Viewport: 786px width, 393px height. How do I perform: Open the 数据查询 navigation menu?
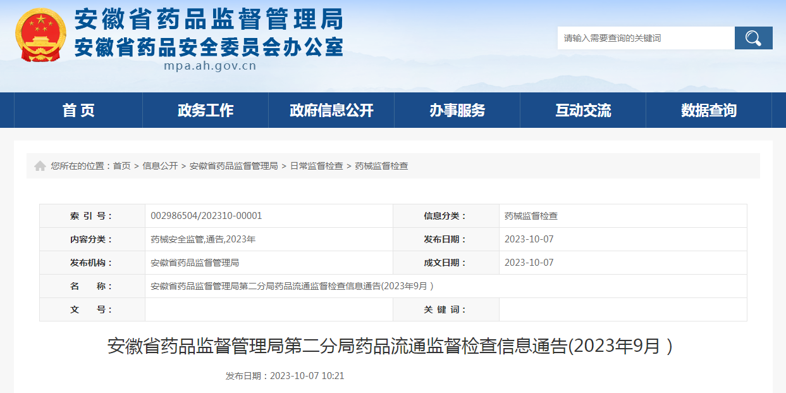coord(707,109)
